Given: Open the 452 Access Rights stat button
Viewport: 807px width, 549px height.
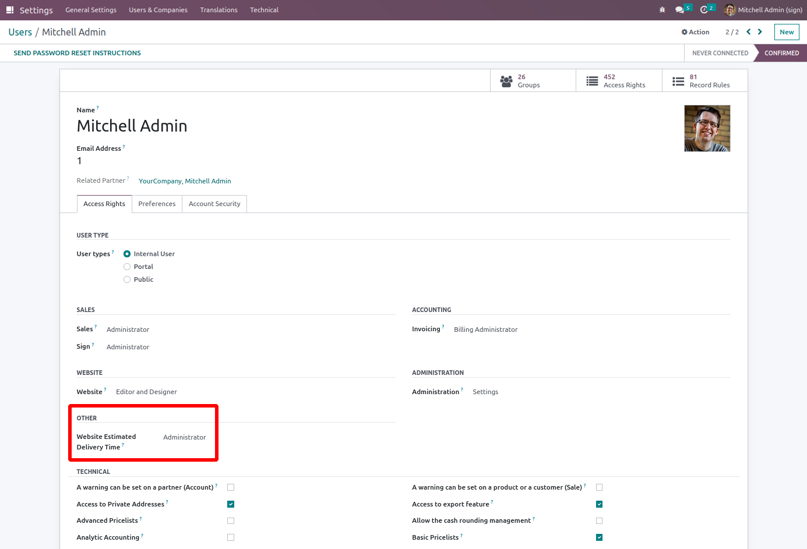Looking at the screenshot, I should 619,81.
